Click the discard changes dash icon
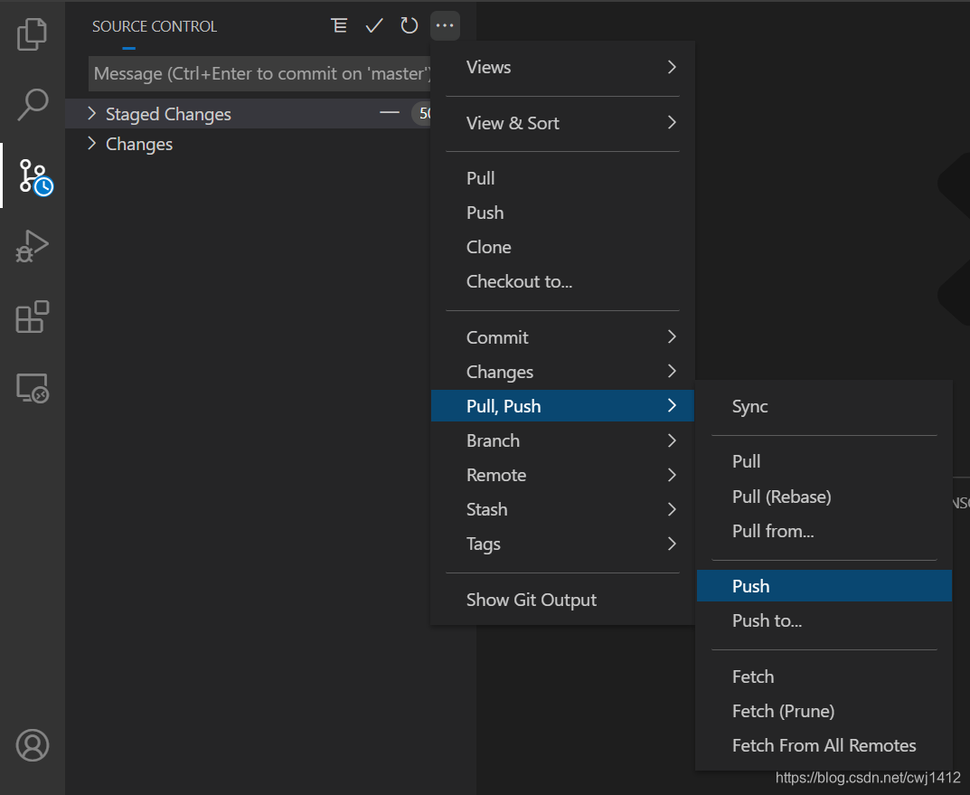The image size is (970, 795). point(389,113)
